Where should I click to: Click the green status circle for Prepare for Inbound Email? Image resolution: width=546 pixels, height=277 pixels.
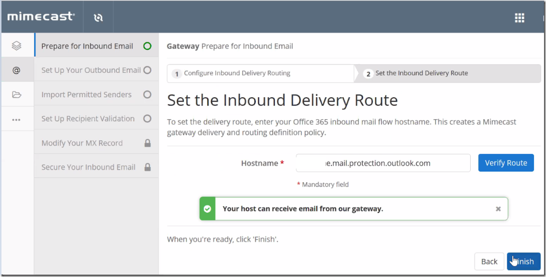point(147,46)
